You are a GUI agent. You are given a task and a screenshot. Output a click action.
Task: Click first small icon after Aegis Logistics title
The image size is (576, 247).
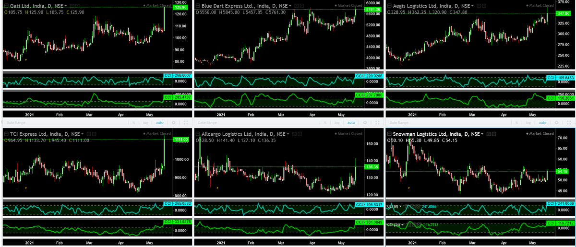480,6
